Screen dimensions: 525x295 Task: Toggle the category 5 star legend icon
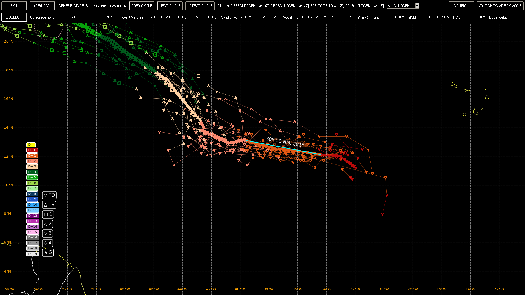(48, 252)
